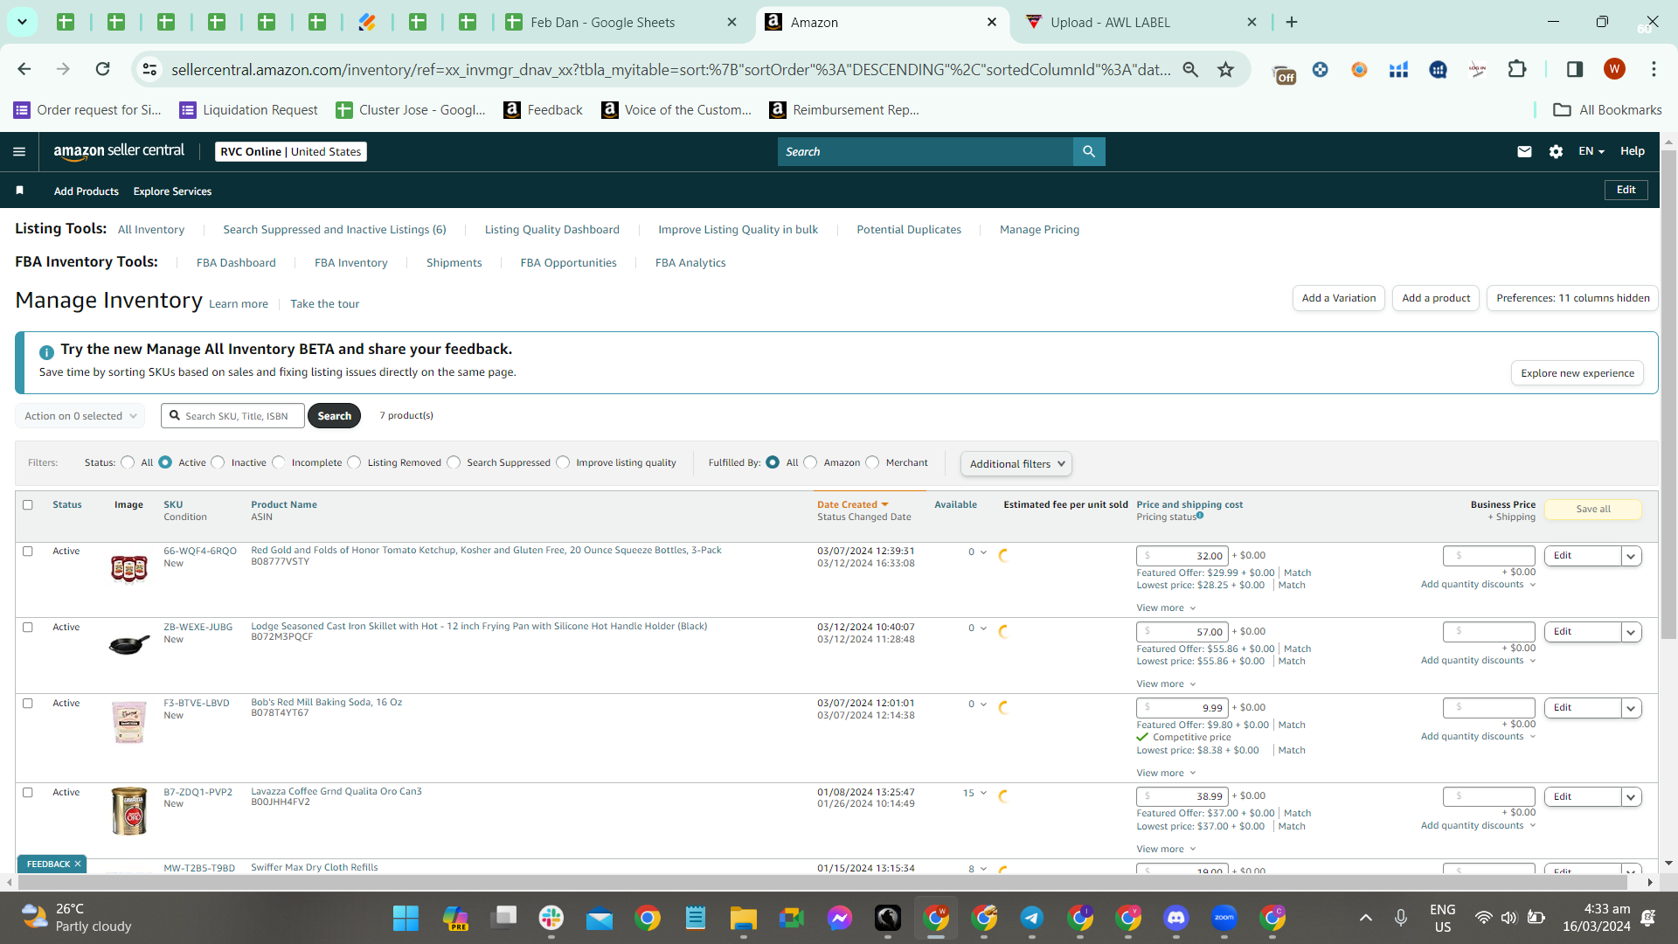Viewport: 1678px width, 944px height.
Task: Click the vertical page scrollbar
Action: click(x=1668, y=393)
